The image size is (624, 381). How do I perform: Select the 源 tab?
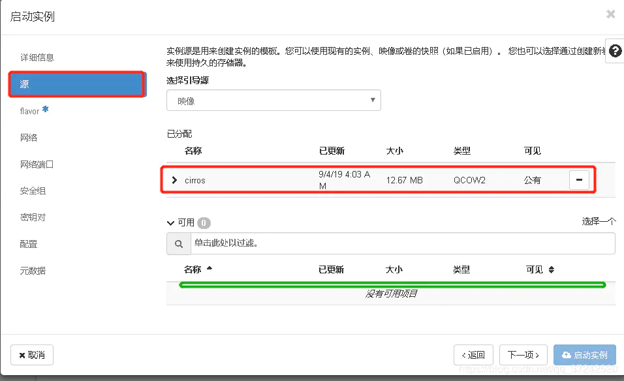pos(77,84)
